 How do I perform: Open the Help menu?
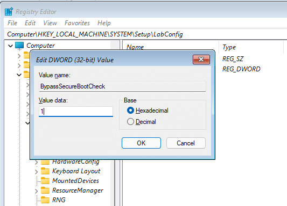click(x=104, y=23)
